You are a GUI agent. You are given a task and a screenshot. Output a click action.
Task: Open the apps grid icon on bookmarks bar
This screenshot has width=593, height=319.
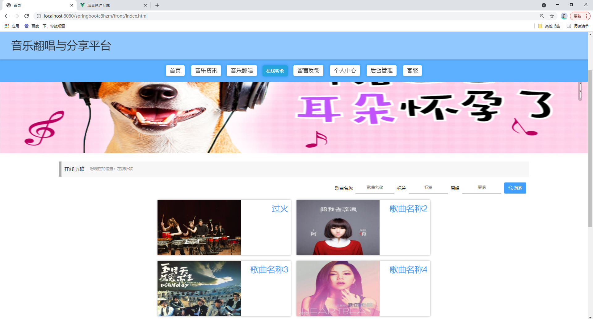tap(6, 26)
